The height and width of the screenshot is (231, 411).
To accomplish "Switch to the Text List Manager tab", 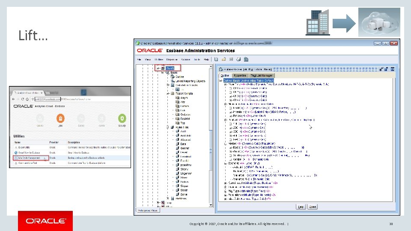I will coord(261,75).
